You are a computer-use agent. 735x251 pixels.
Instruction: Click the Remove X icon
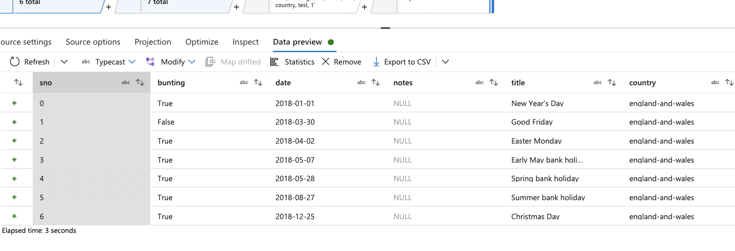click(325, 62)
